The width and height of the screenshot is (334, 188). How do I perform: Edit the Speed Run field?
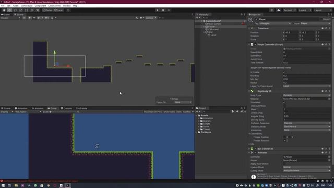[x=306, y=56]
